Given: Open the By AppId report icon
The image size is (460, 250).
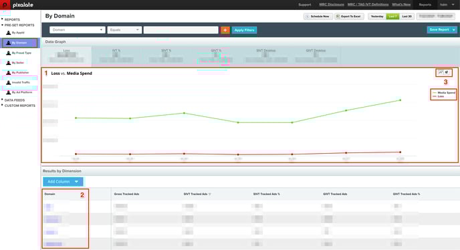Looking at the screenshot, I should 9,33.
